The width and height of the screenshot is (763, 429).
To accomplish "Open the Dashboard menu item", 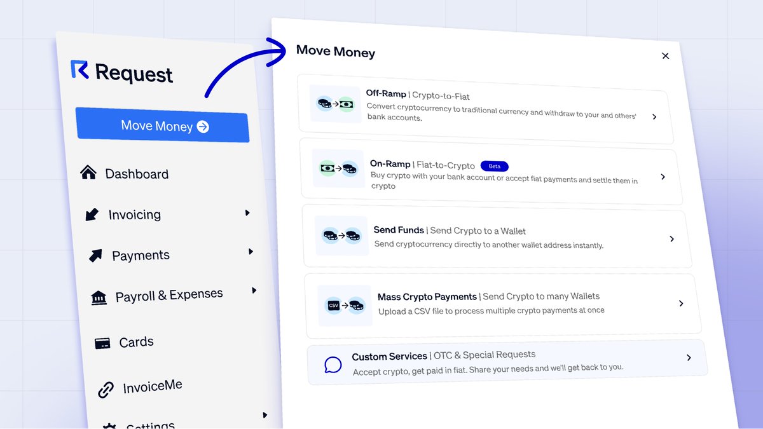I will point(137,174).
